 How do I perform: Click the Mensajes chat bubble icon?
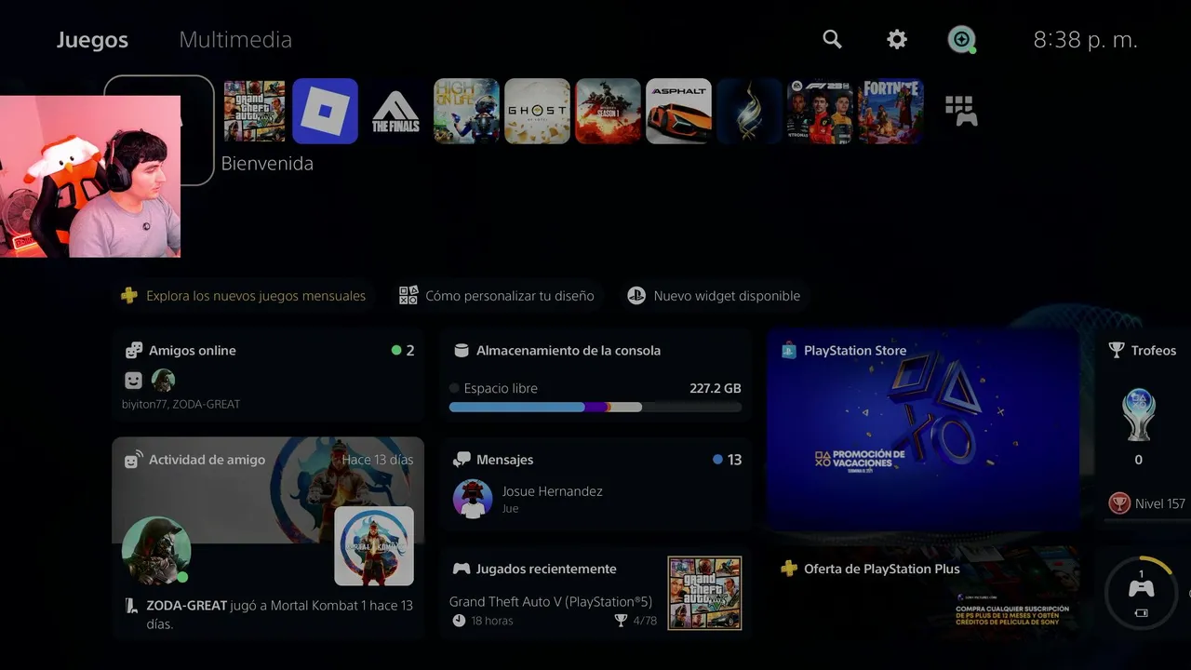[462, 460]
